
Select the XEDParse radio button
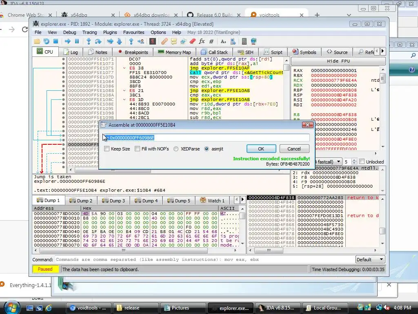pos(176,149)
